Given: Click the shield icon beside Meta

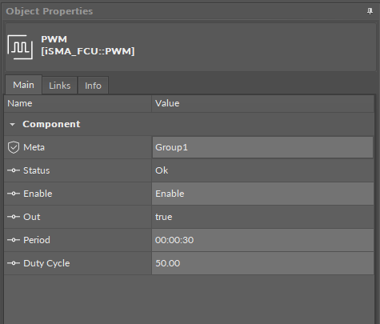Looking at the screenshot, I should coord(14,147).
